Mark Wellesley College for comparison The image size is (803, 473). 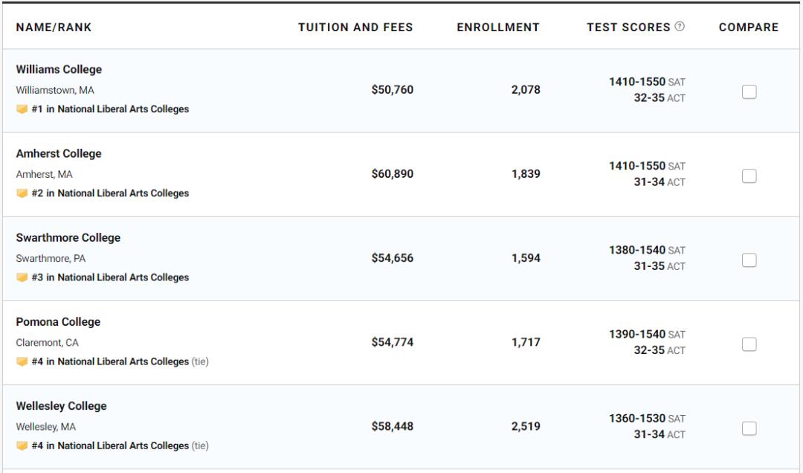tap(749, 428)
